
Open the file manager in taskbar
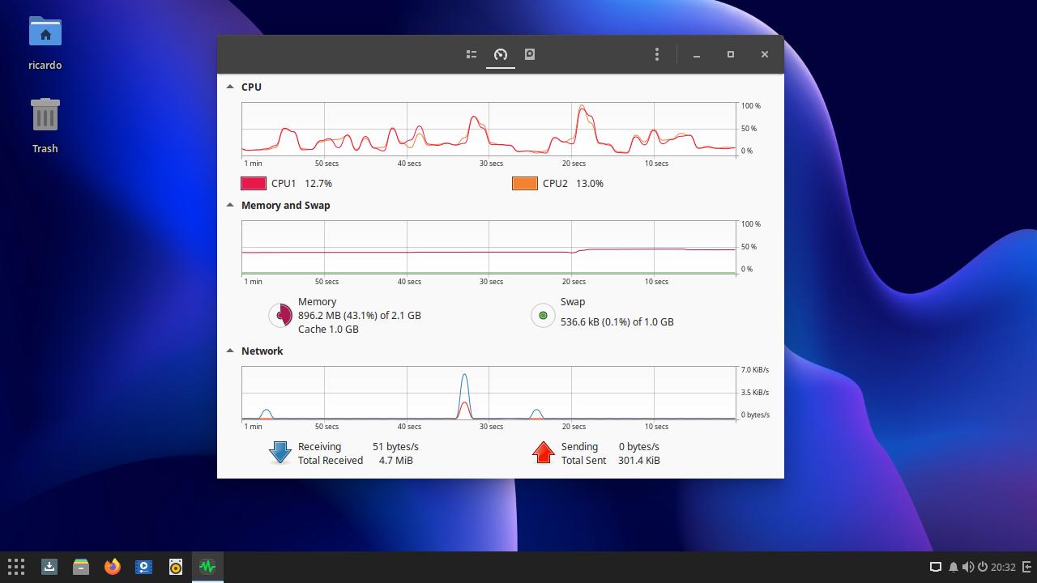pos(81,567)
